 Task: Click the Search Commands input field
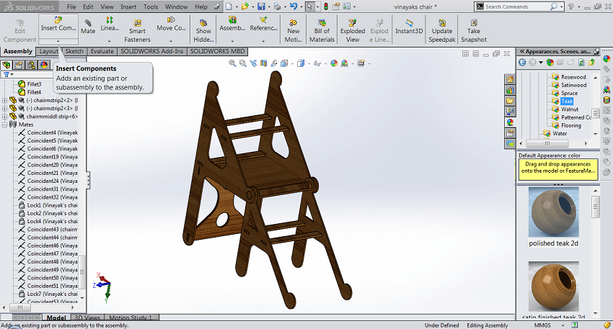coord(517,6)
